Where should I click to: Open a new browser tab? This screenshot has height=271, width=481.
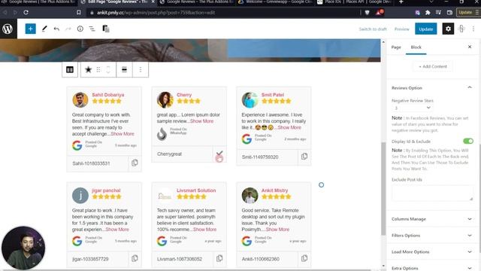[x=401, y=2]
